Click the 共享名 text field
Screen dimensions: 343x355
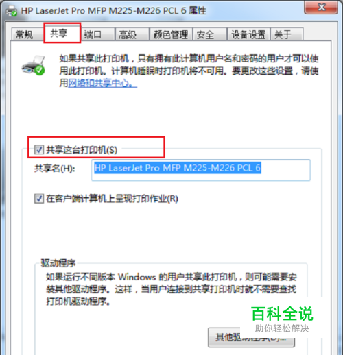pyautogui.click(x=201, y=170)
